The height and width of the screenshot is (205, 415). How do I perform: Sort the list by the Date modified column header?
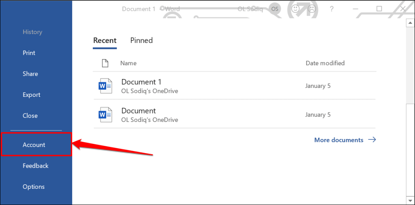click(325, 63)
